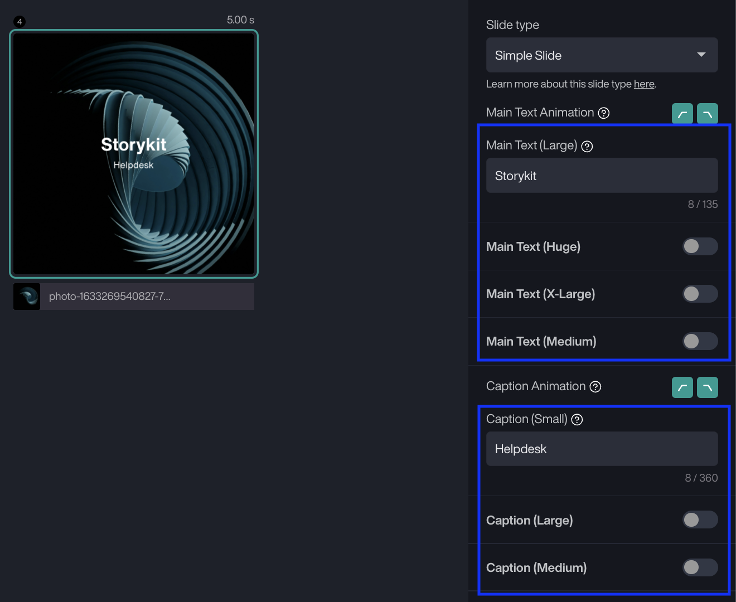
Task: Enable the Caption (Medium) toggle
Action: point(700,567)
